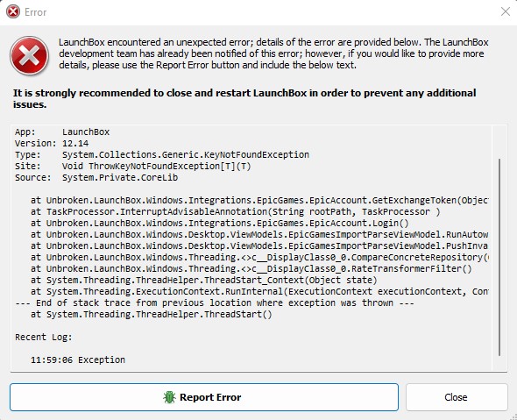The width and height of the screenshot is (517, 420).
Task: Click the Error title text
Action: coord(36,12)
